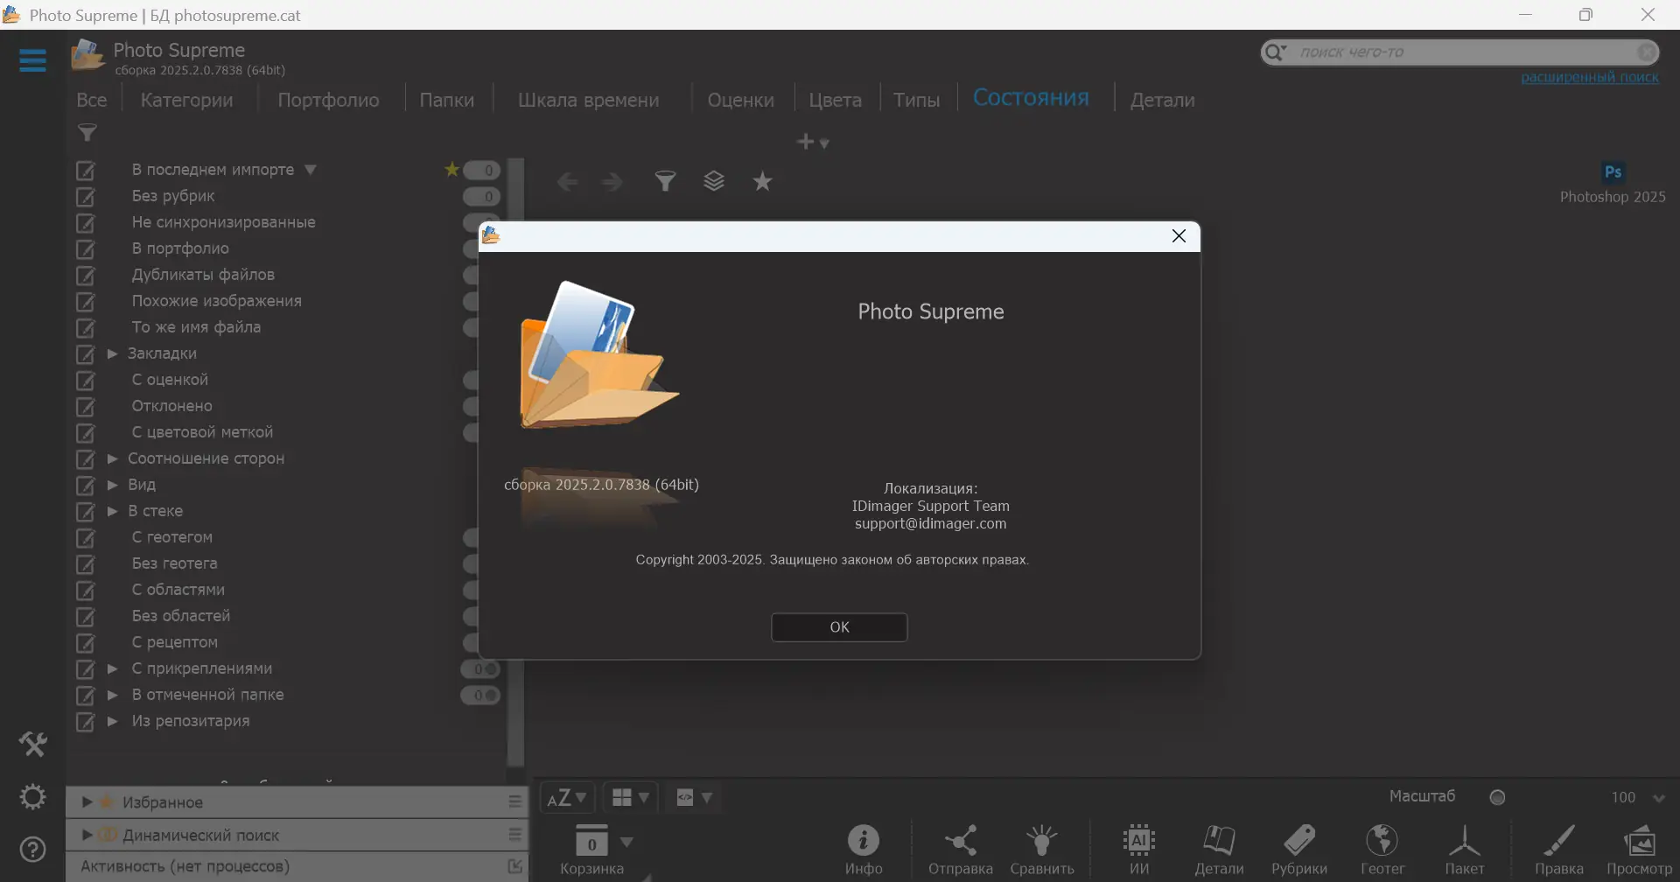Toggle the Без рубрик checkbox
The width and height of the screenshot is (1680, 882).
tap(86, 198)
